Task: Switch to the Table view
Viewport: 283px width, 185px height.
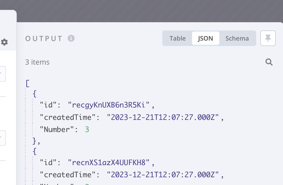Action: pos(177,38)
